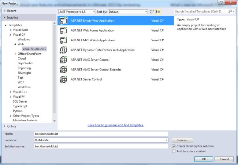The width and height of the screenshot is (238, 165).
Task: Open the search options dropdown arrow
Action: 234,11
